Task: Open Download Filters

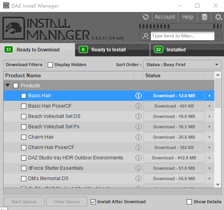Action: pos(24,65)
